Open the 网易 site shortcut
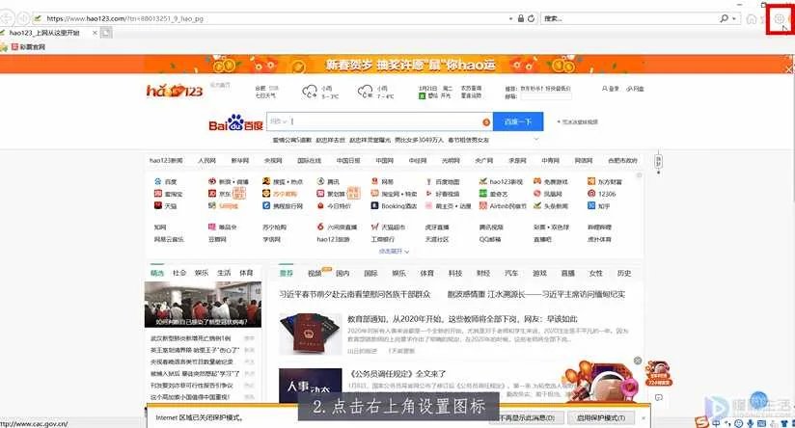This screenshot has height=428, width=795. click(382, 181)
